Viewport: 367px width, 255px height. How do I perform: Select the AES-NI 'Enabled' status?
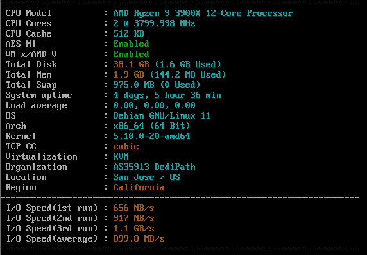[131, 44]
